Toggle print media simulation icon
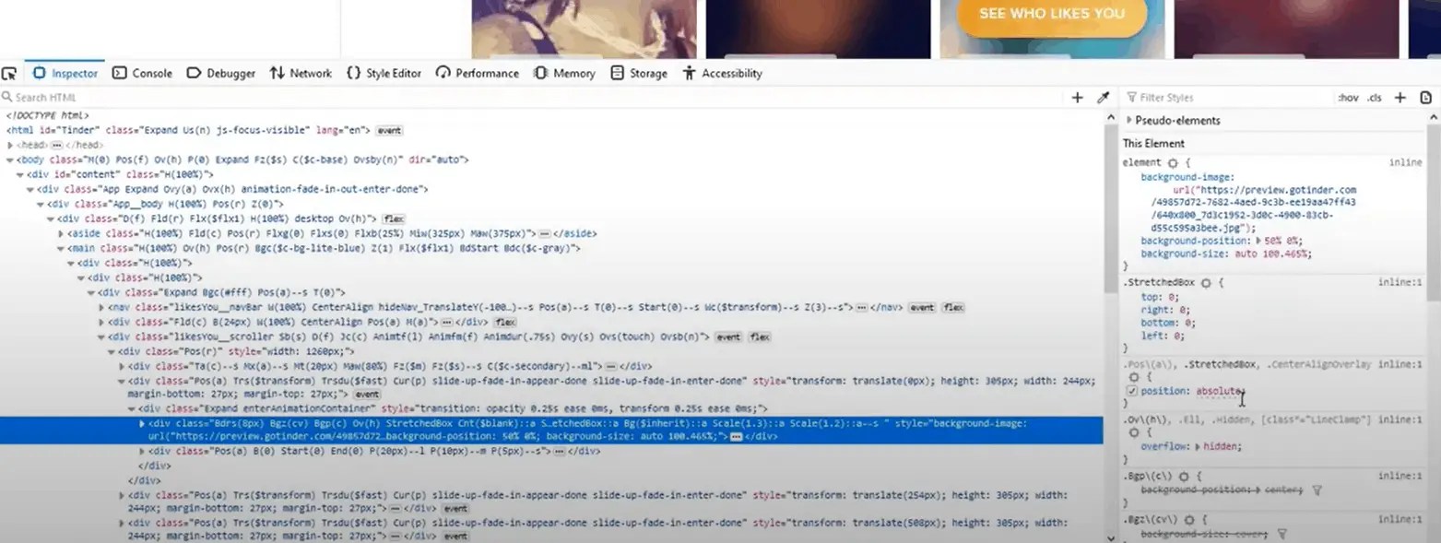This screenshot has width=1441, height=543. (1425, 97)
